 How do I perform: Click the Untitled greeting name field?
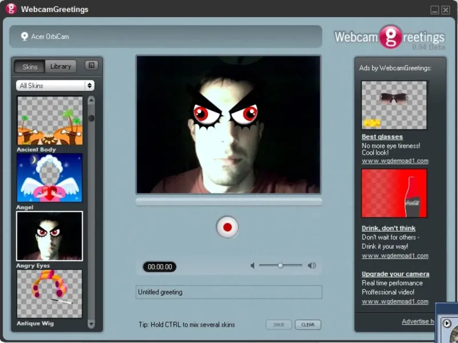click(228, 292)
